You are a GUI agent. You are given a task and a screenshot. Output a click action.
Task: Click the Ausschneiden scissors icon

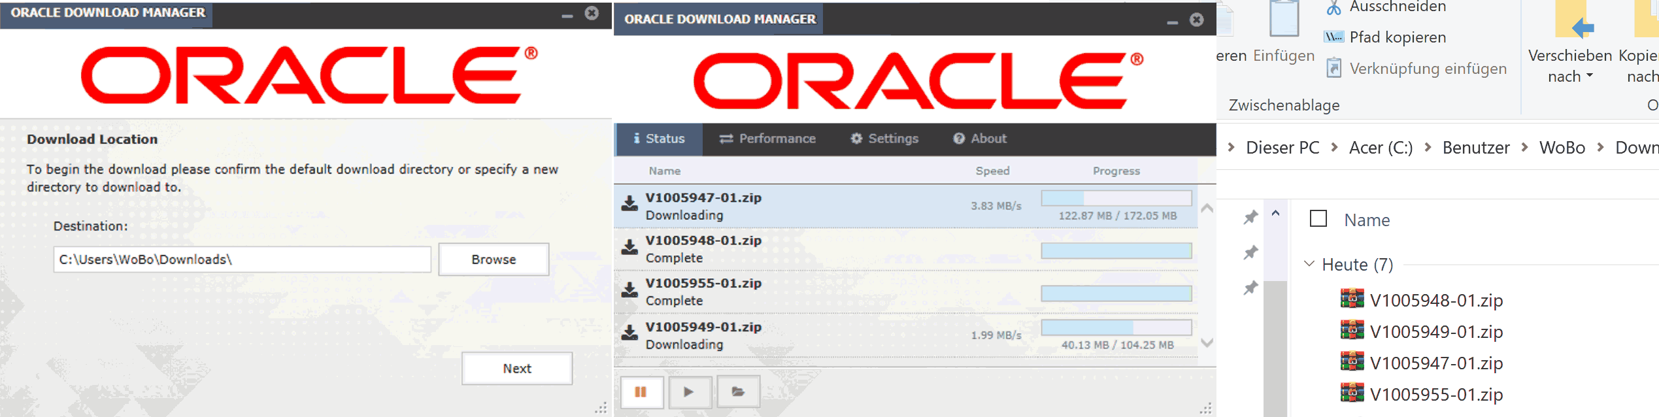1333,8
